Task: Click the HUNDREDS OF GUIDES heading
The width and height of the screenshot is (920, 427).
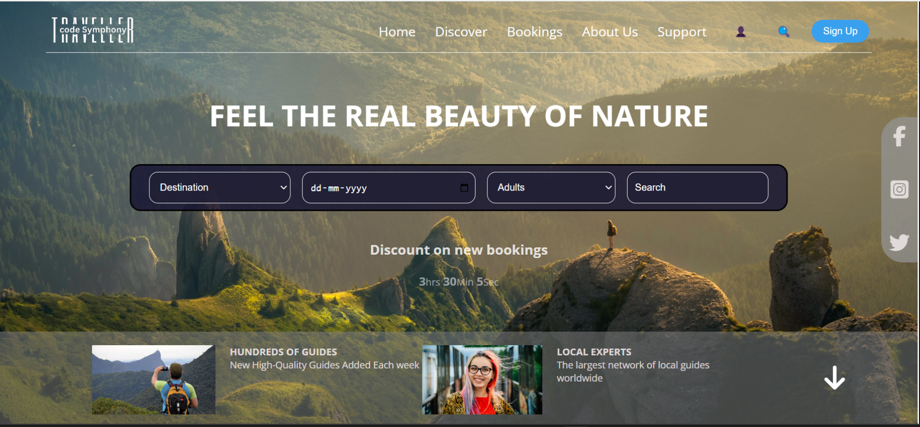Action: (283, 352)
